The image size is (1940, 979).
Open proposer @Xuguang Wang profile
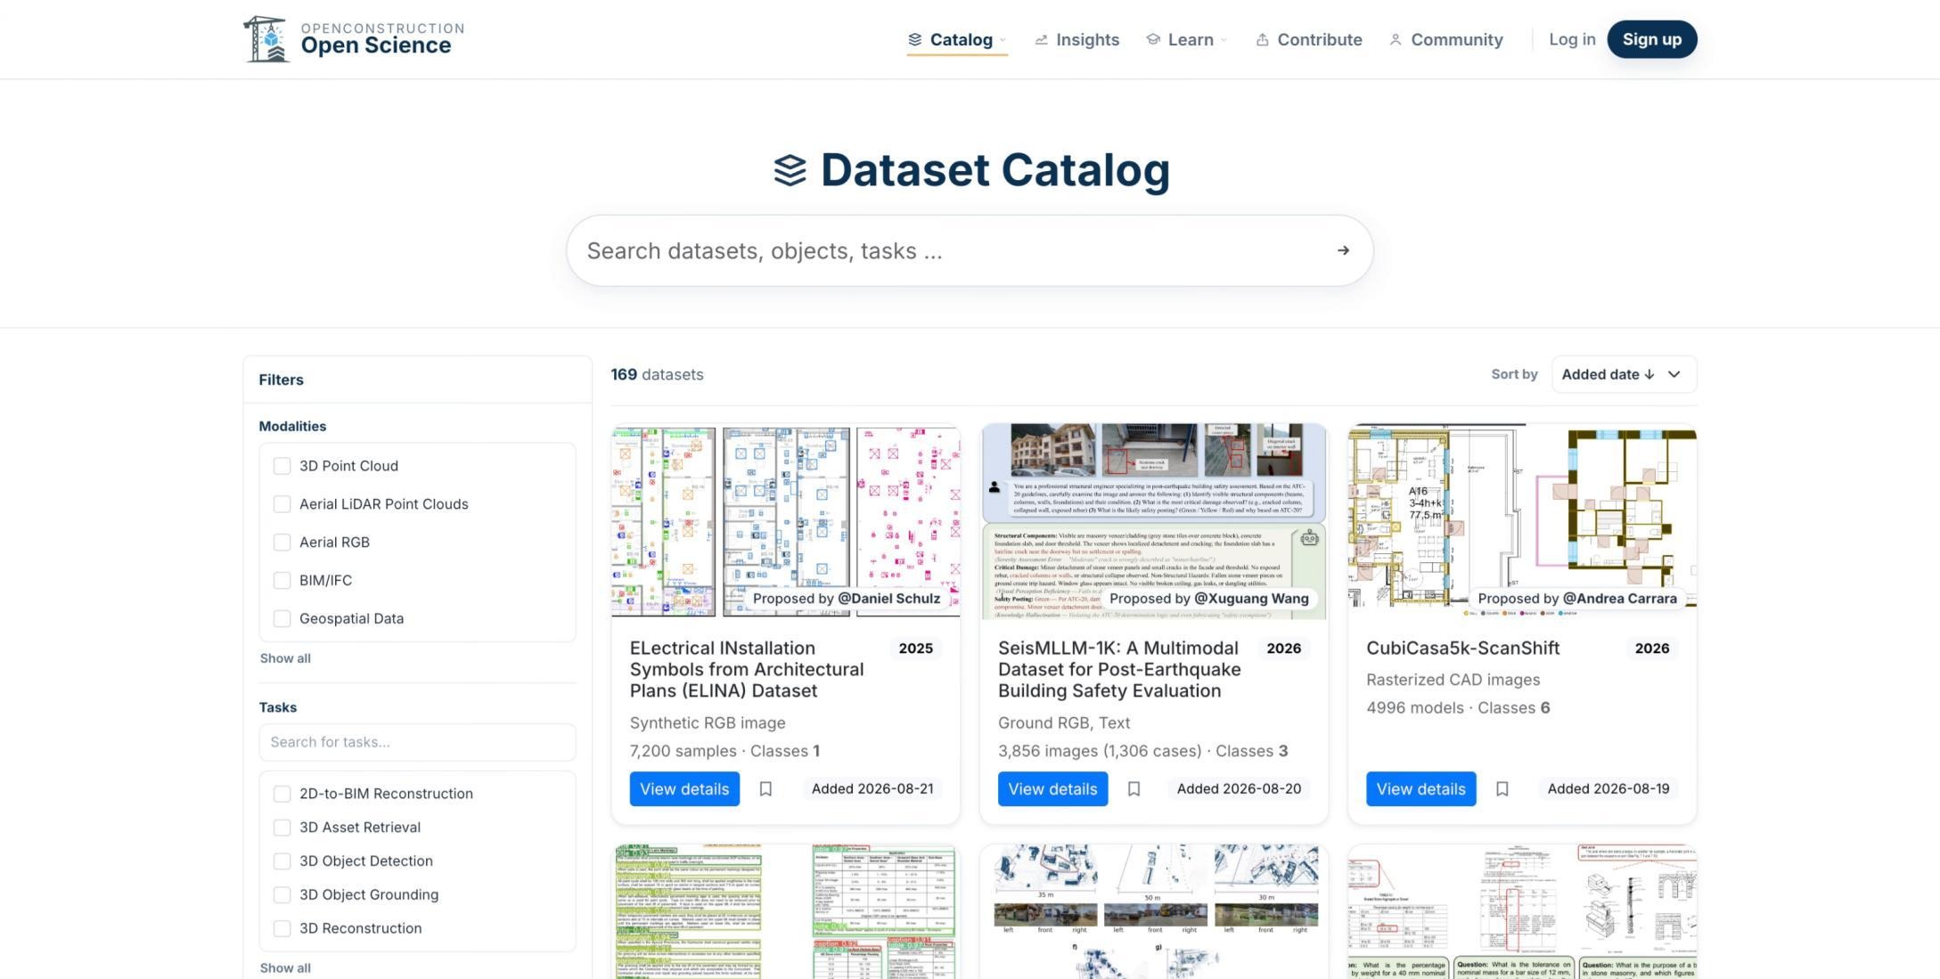click(x=1251, y=599)
